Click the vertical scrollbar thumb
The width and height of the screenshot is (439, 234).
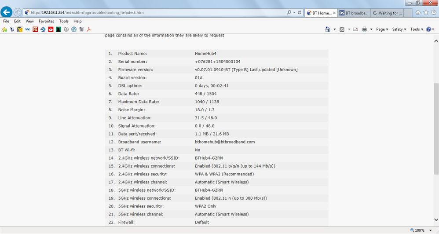[x=436, y=129]
